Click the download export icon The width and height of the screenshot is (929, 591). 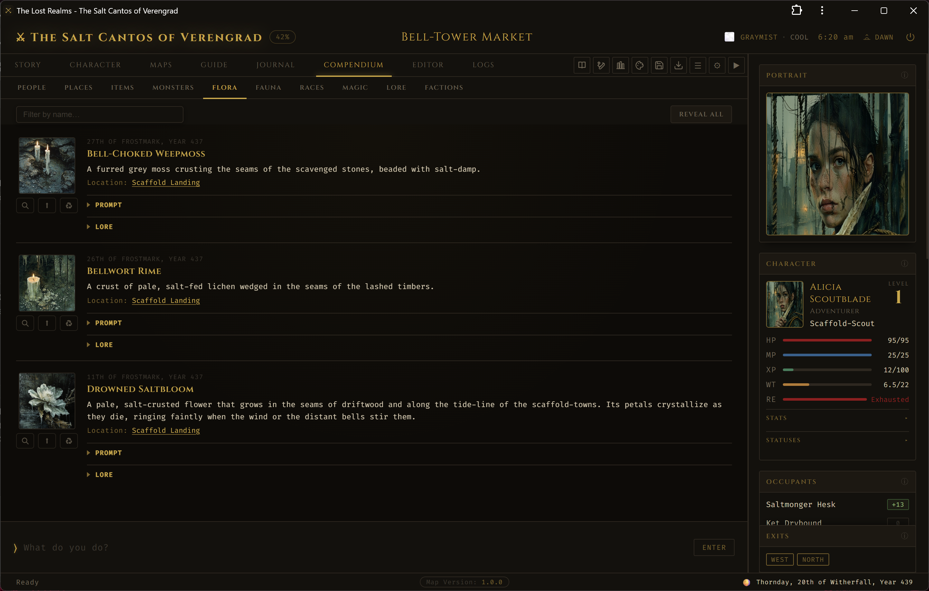pyautogui.click(x=678, y=65)
